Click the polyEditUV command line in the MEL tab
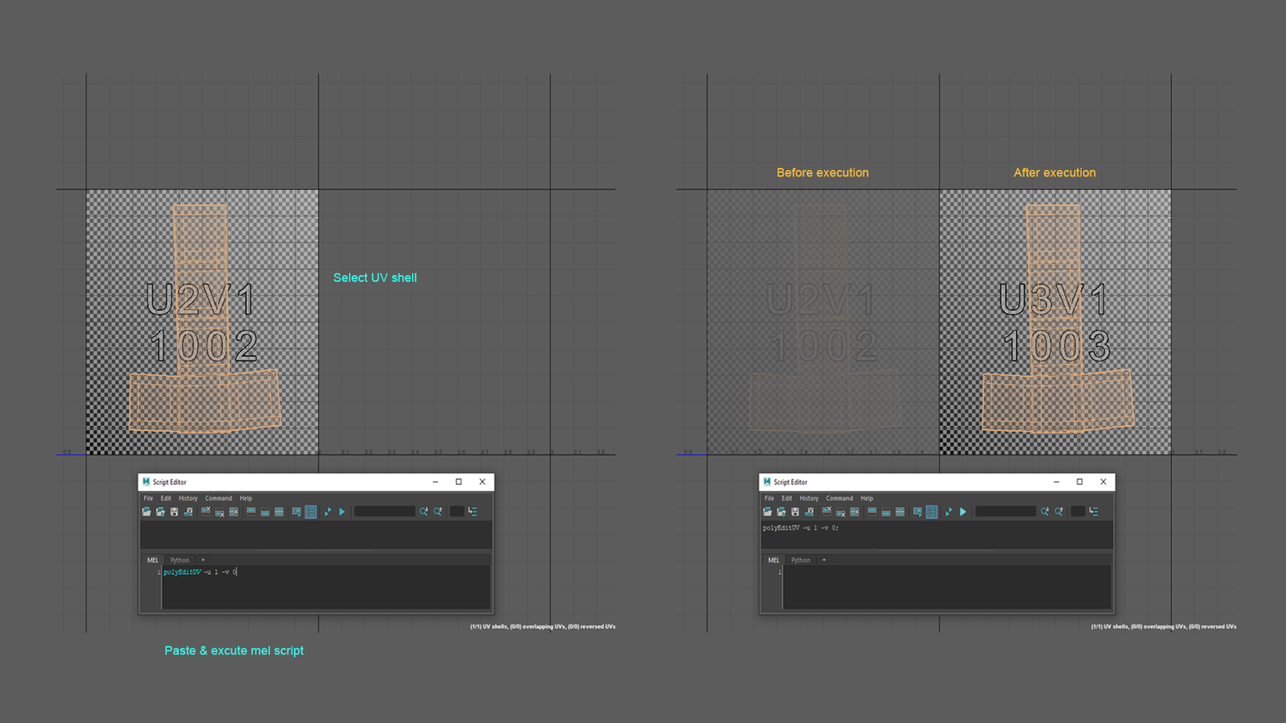The image size is (1286, 723). click(x=201, y=571)
